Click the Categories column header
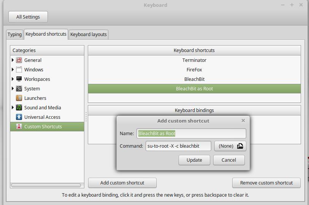This screenshot has height=205, width=309. click(x=47, y=50)
